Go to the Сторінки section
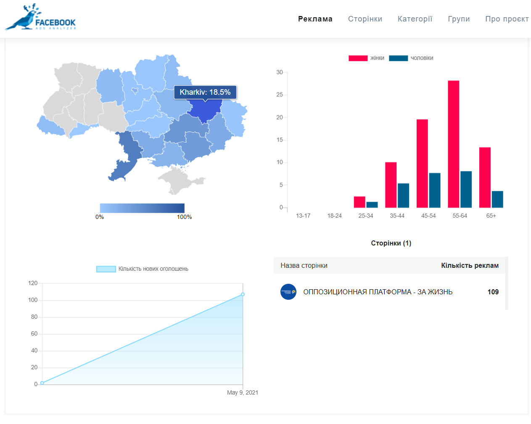The width and height of the screenshot is (531, 424). pyautogui.click(x=365, y=19)
